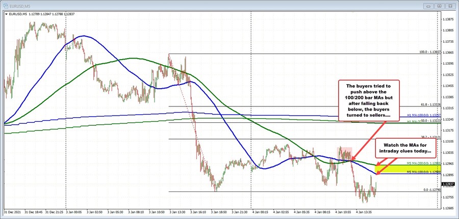459x219 pixels.
Task: Click the 3 Jan 05:30 time axis label
Action: click(x=116, y=213)
